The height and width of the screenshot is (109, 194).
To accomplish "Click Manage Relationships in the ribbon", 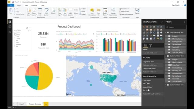I will (x=113, y=12).
